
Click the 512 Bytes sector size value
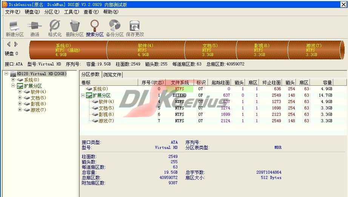click(x=271, y=177)
